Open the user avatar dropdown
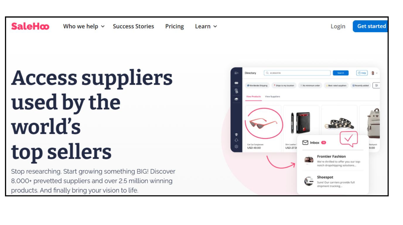Image resolution: width=403 pixels, height=225 pixels. 374,73
